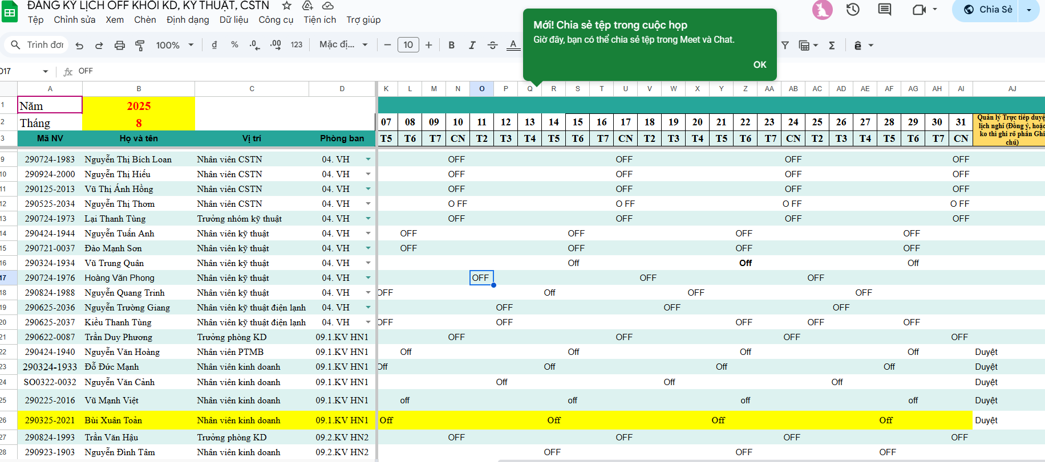This screenshot has height=462, width=1045.
Task: Select the Paint format tool
Action: point(140,46)
